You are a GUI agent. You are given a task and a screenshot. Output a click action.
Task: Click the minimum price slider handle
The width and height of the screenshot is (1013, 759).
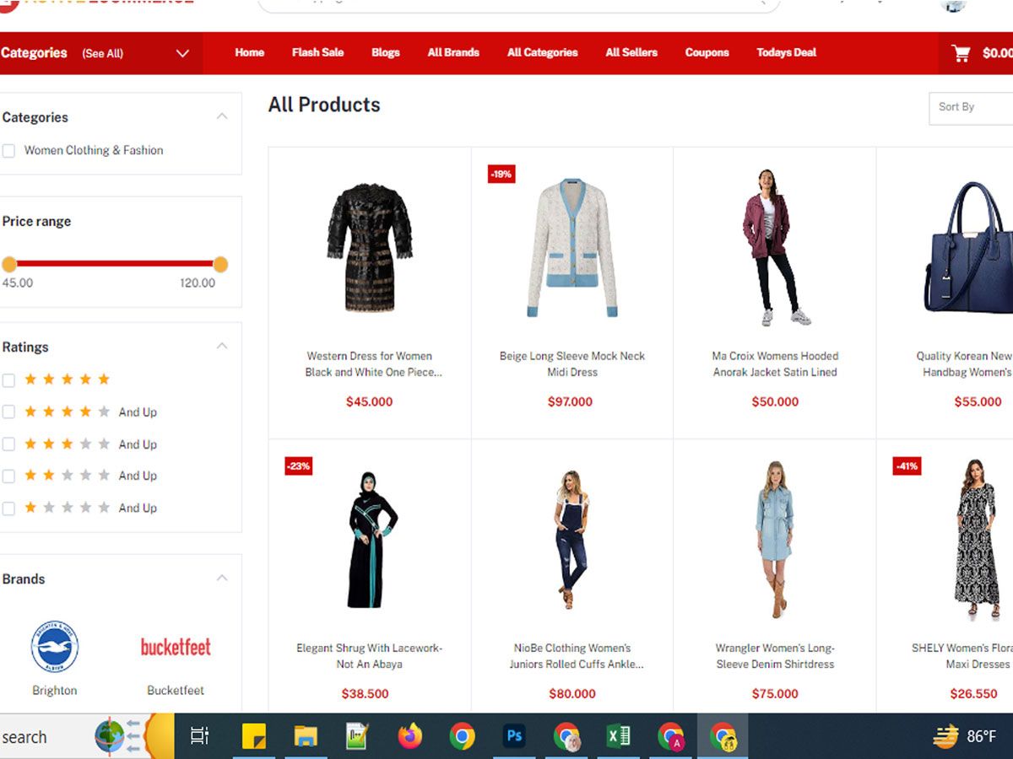9,264
